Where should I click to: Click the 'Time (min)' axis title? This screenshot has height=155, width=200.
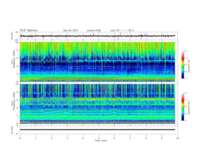point(101,141)
